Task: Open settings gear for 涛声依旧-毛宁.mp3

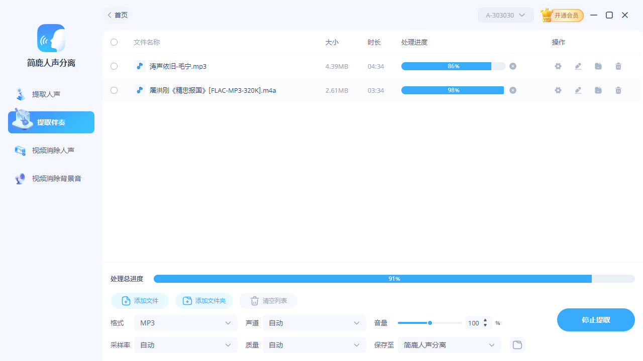Action: [558, 66]
